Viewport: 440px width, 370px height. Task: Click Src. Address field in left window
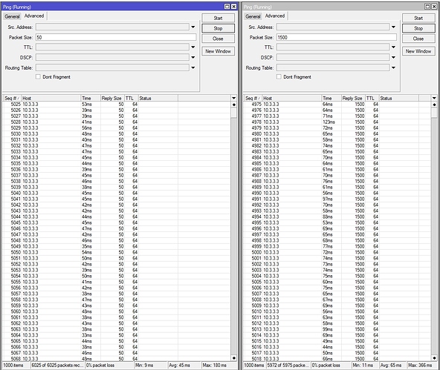click(112, 27)
